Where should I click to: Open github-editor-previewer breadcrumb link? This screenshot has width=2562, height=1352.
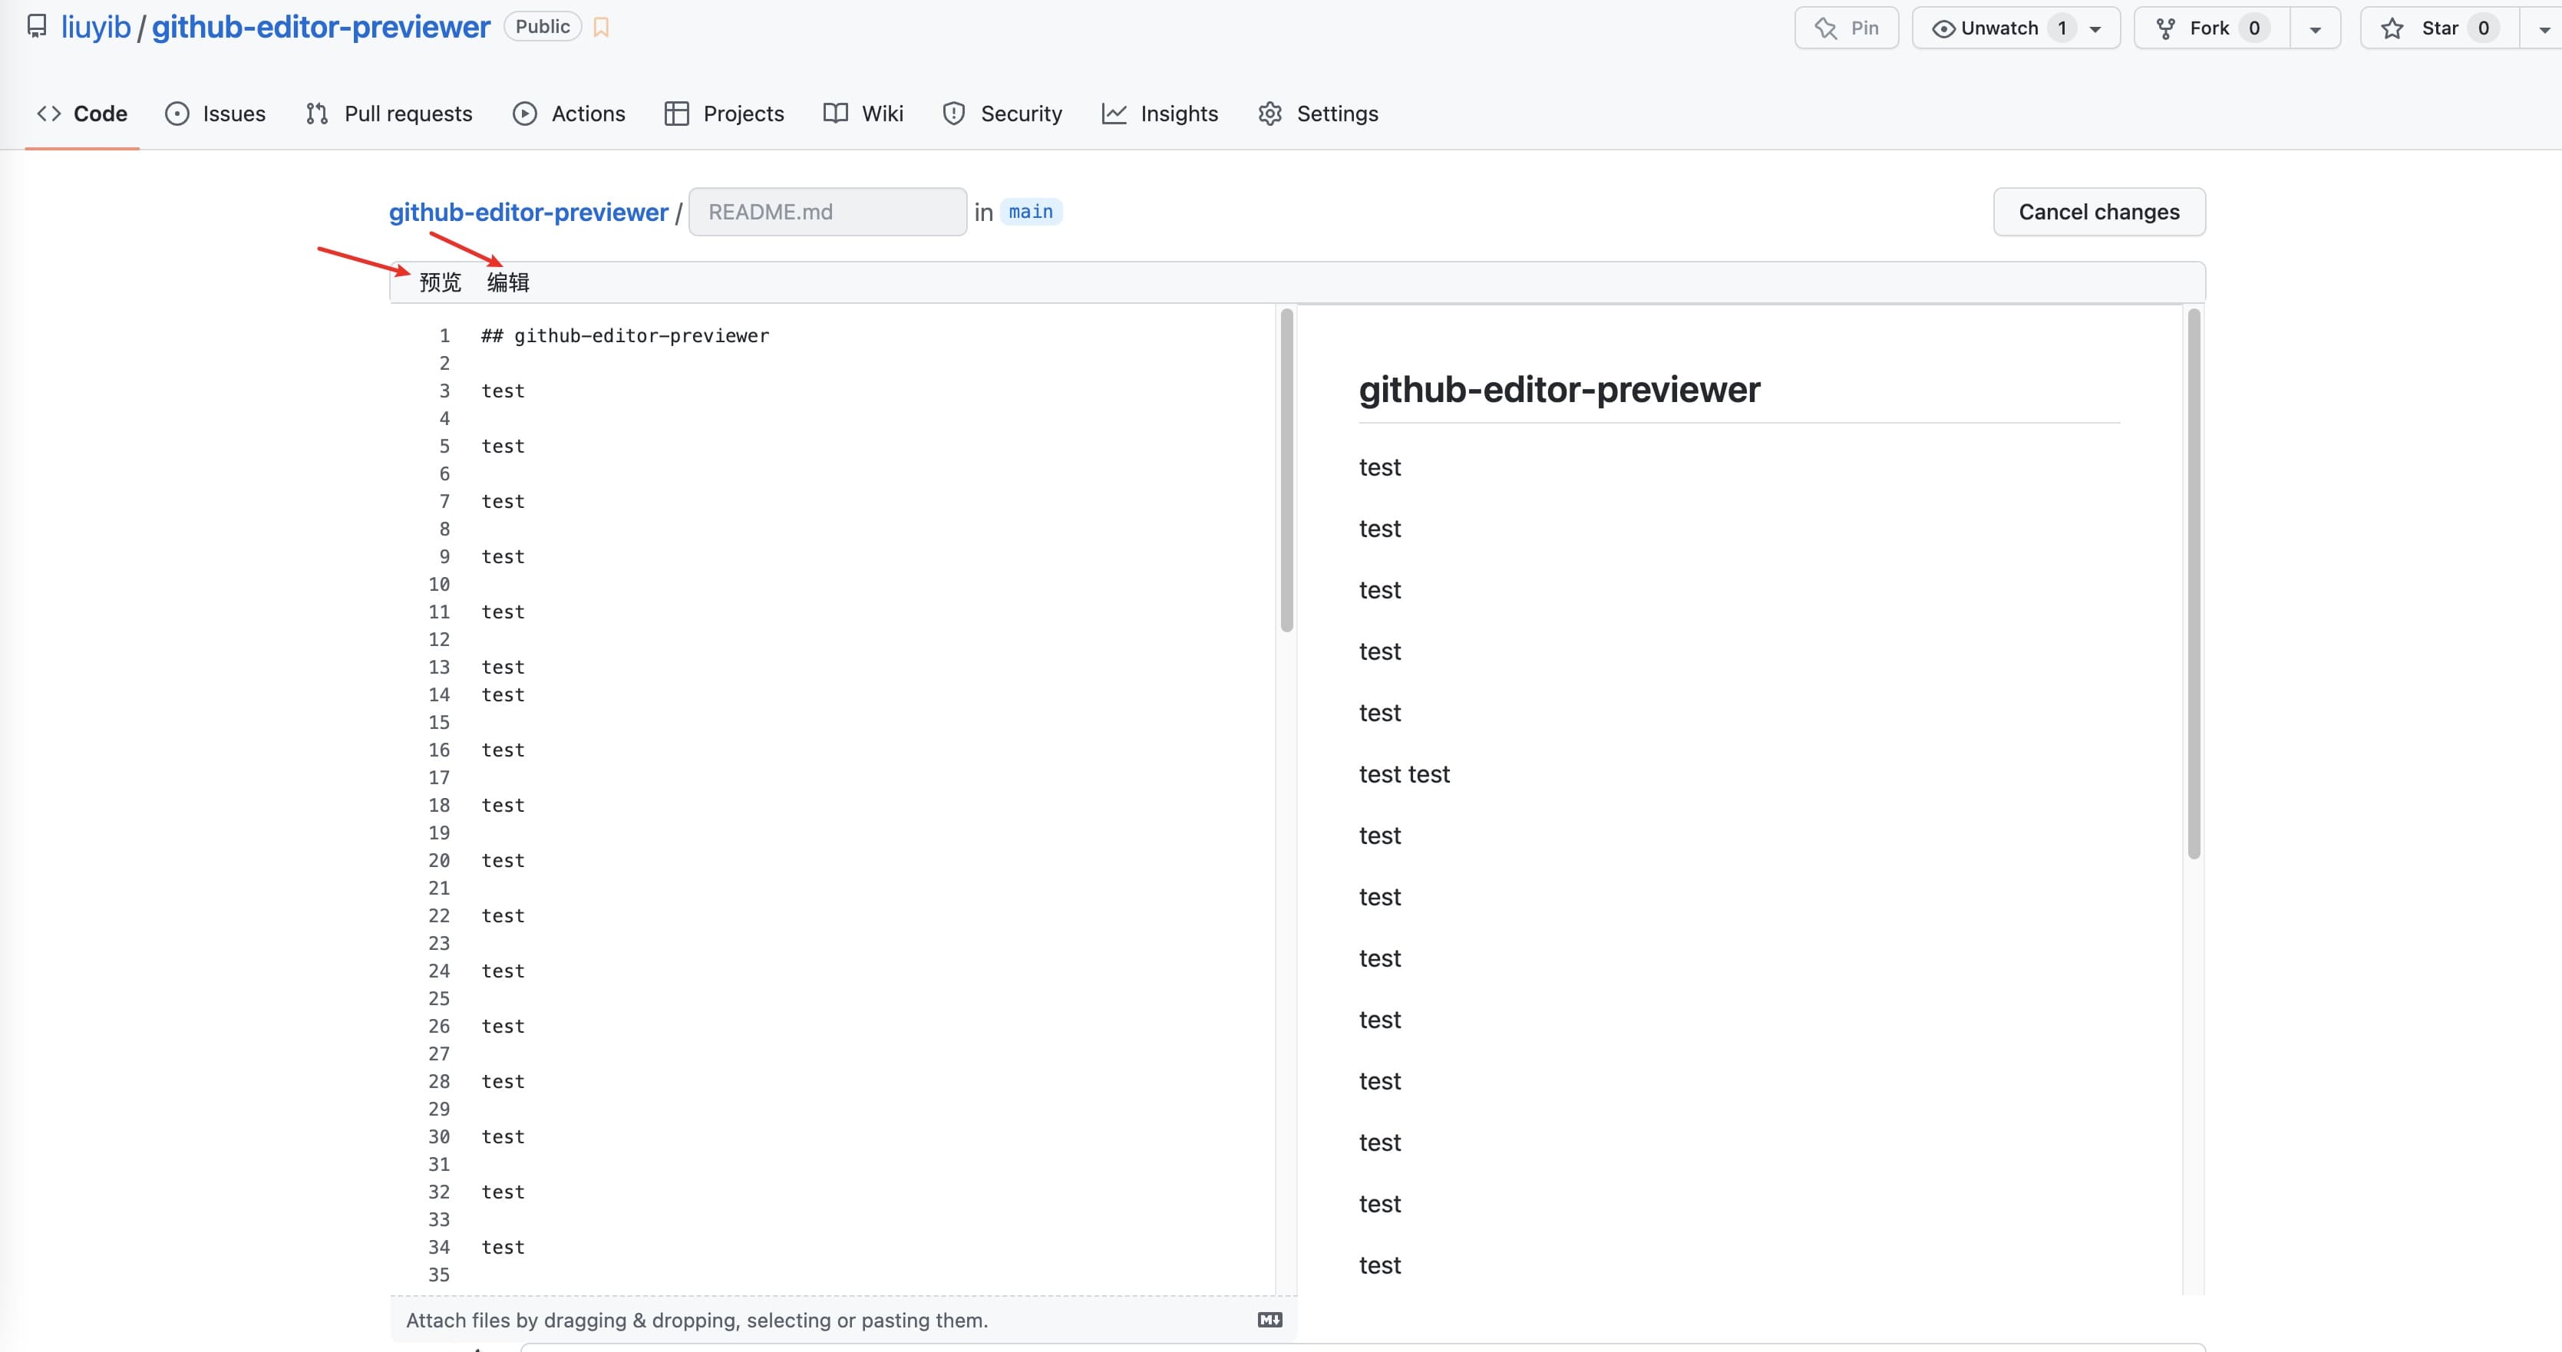[528, 212]
